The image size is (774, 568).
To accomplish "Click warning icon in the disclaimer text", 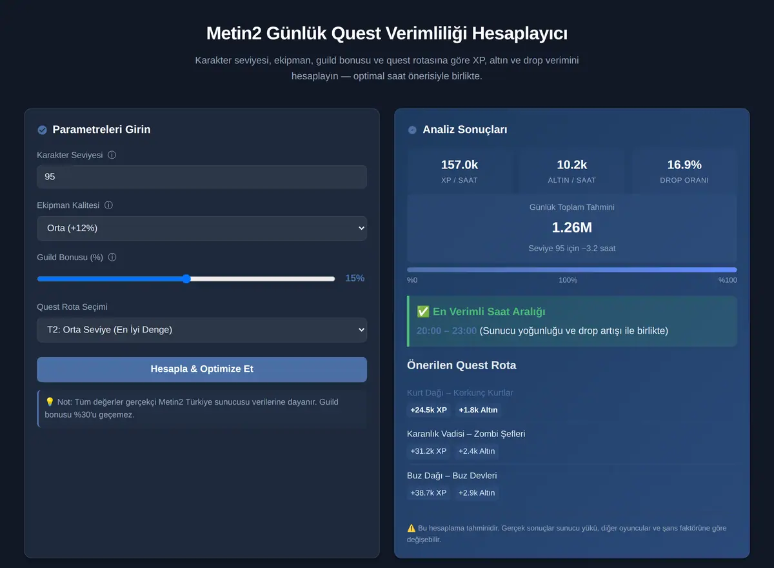I will pyautogui.click(x=412, y=528).
